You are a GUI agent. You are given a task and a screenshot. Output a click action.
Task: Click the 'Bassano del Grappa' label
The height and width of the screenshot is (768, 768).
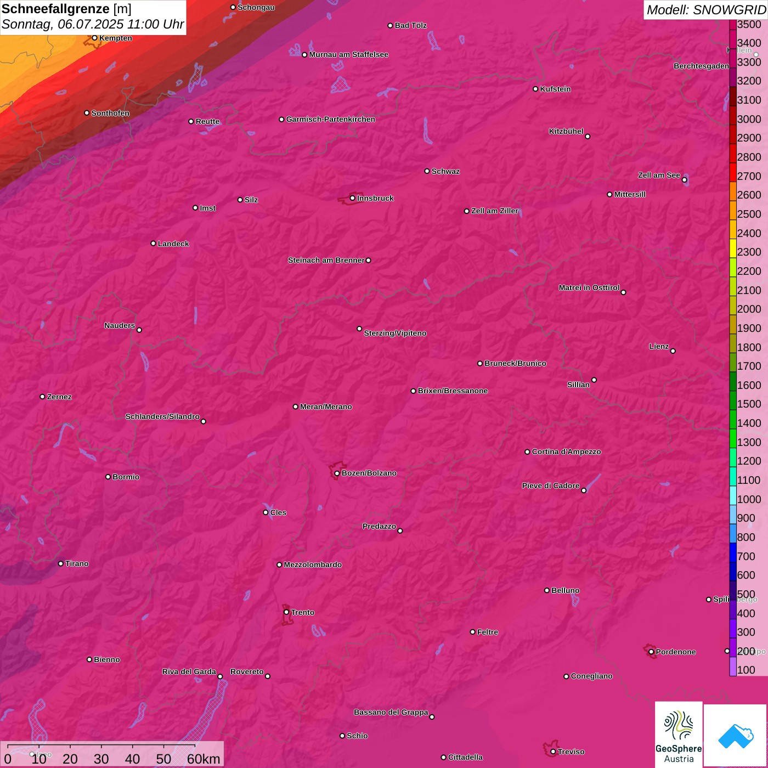point(391,712)
